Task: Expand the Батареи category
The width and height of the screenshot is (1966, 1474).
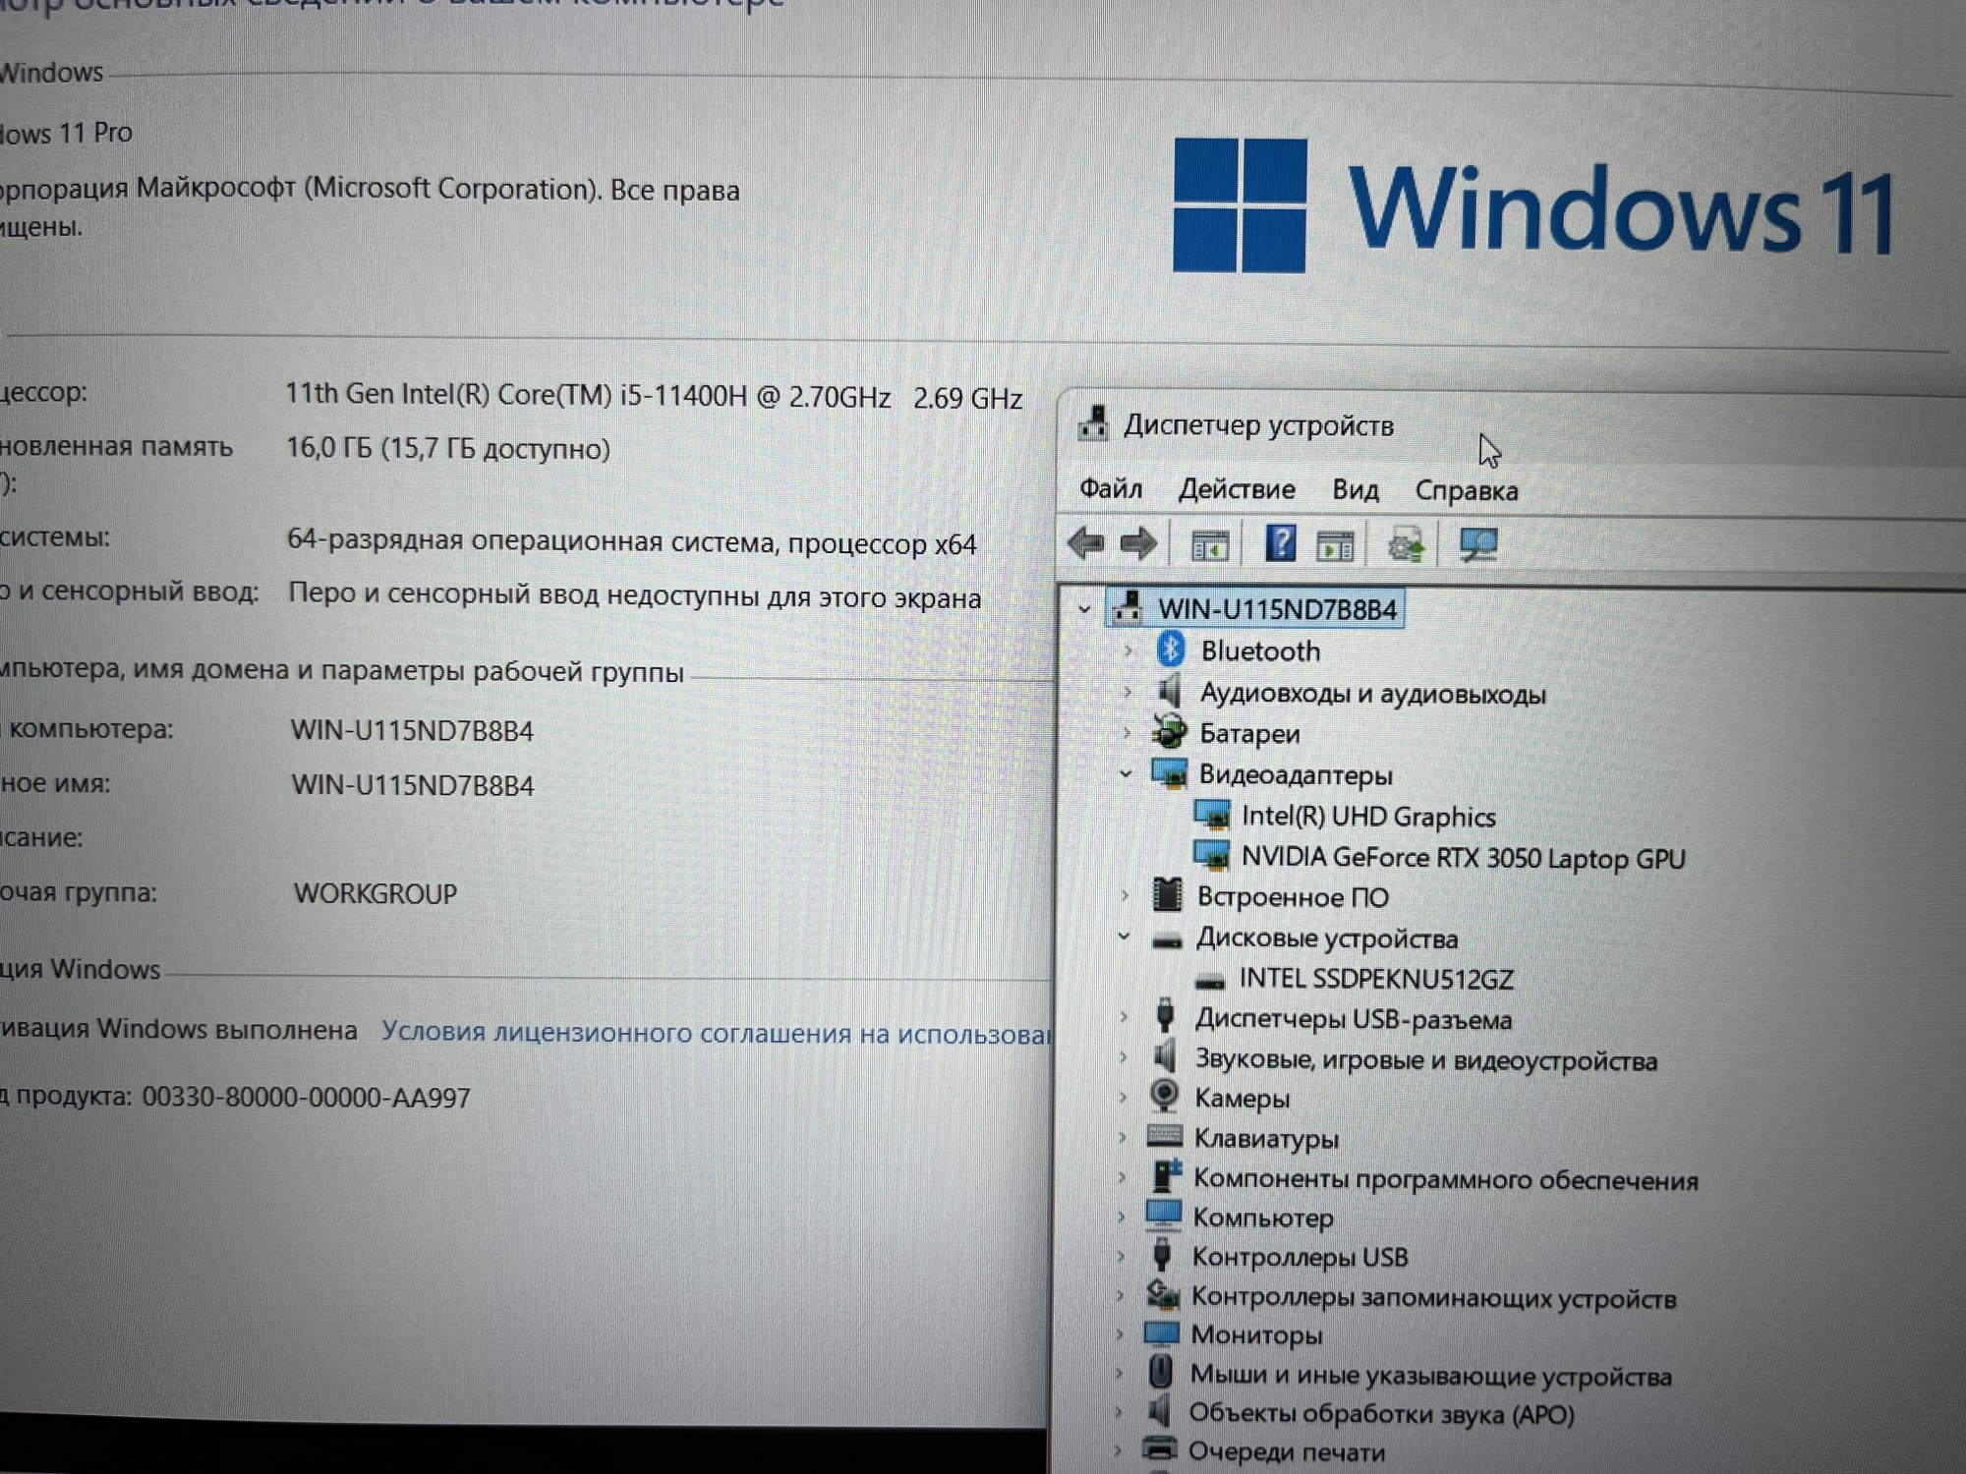Action: tap(1128, 733)
